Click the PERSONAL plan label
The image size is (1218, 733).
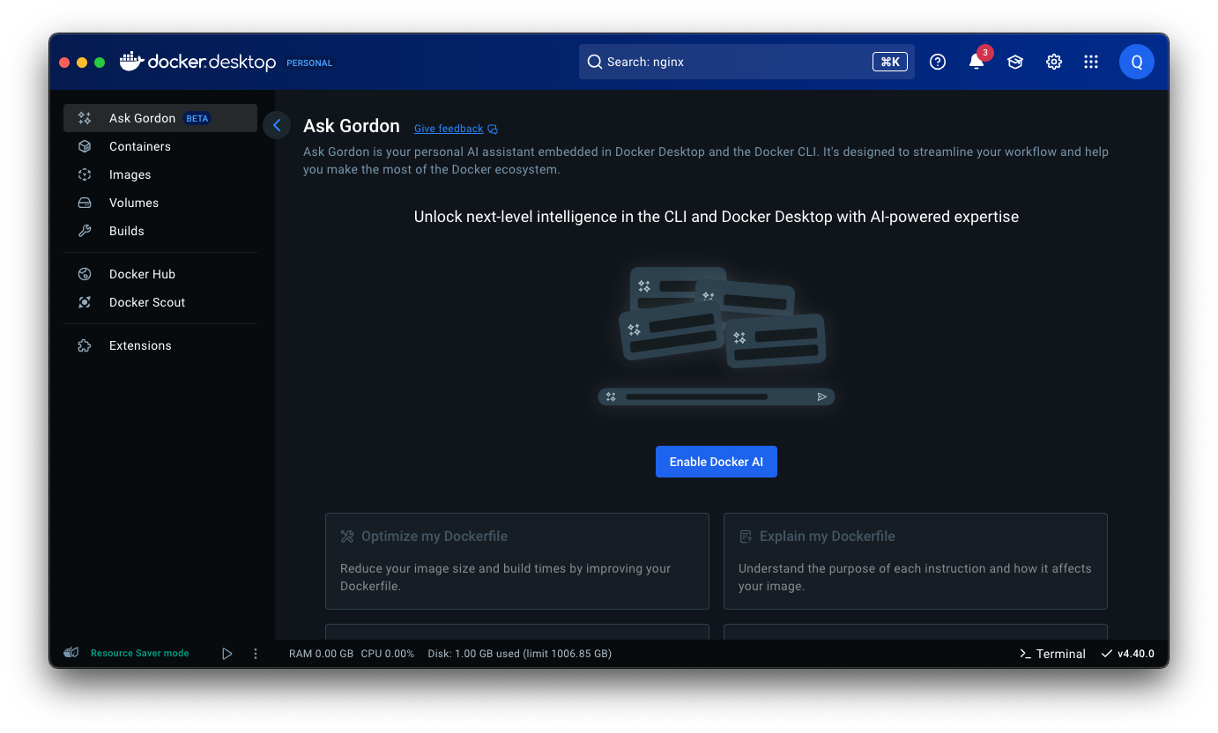pos(309,63)
